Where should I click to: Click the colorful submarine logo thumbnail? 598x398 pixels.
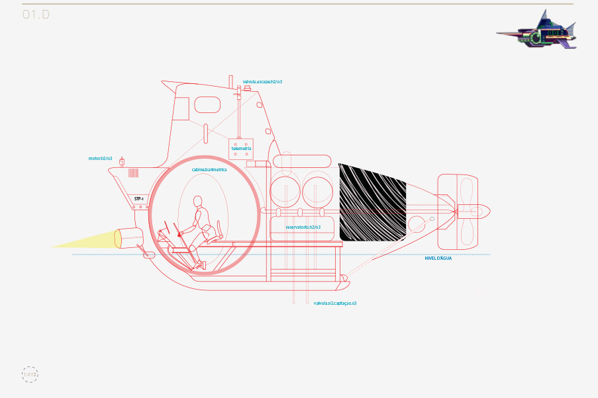[536, 32]
